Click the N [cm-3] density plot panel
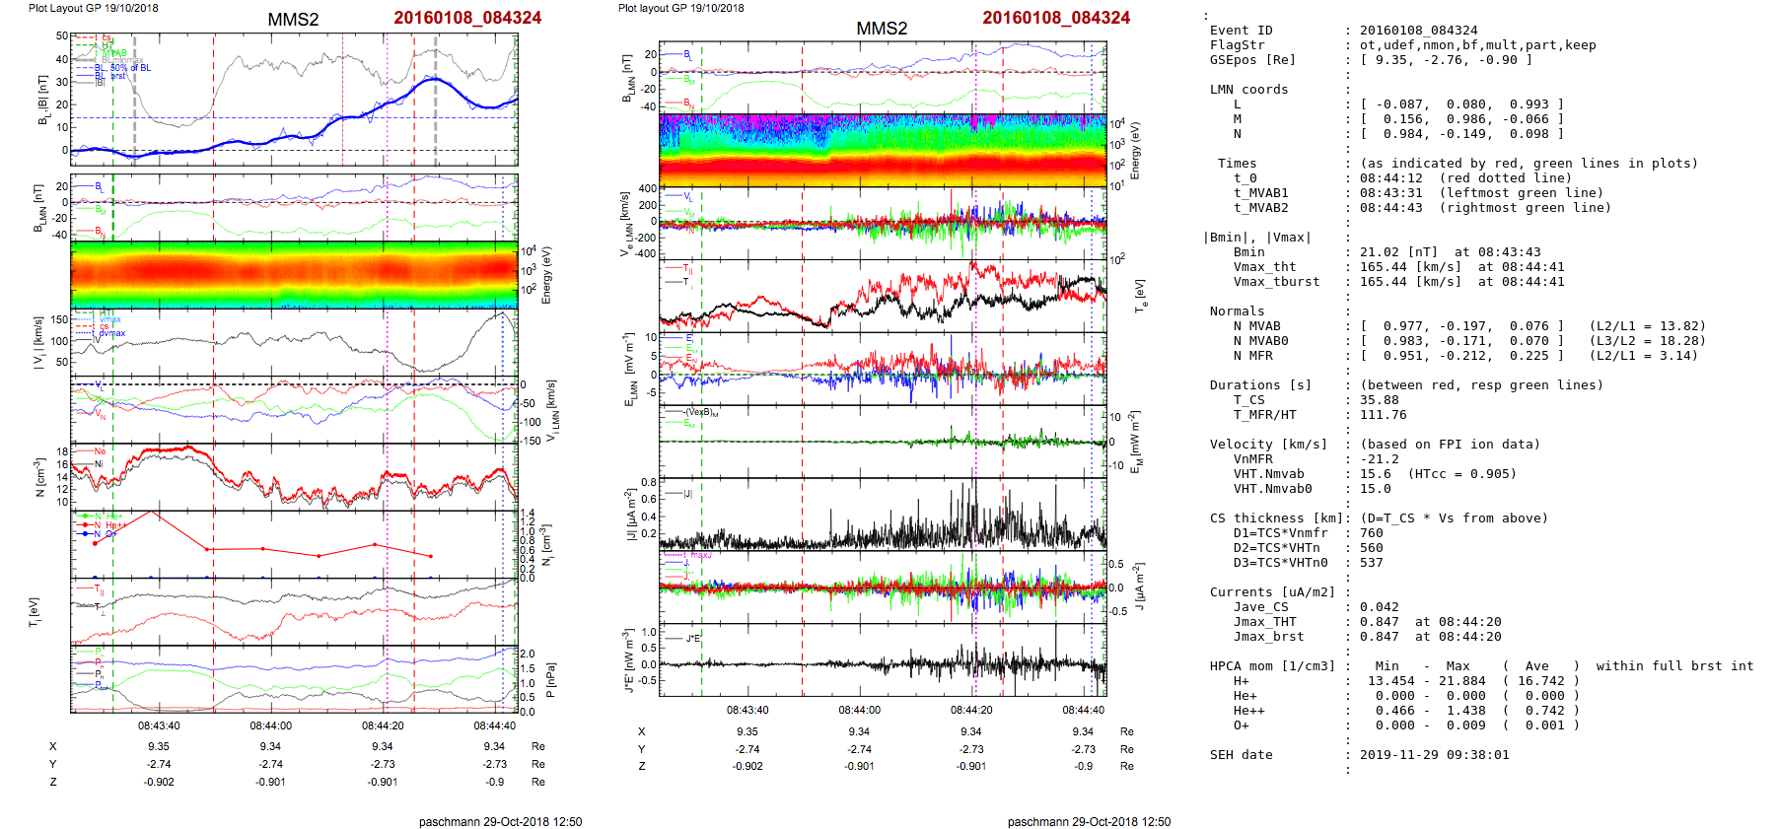Image resolution: width=1779 pixels, height=829 pixels. (294, 476)
